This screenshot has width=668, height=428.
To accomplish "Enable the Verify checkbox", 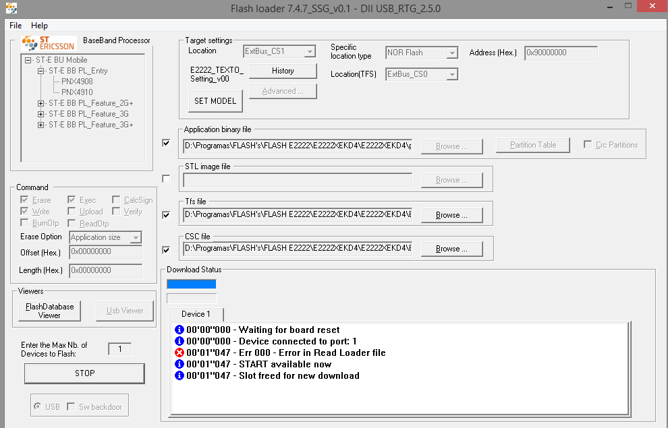I will pyautogui.click(x=116, y=211).
